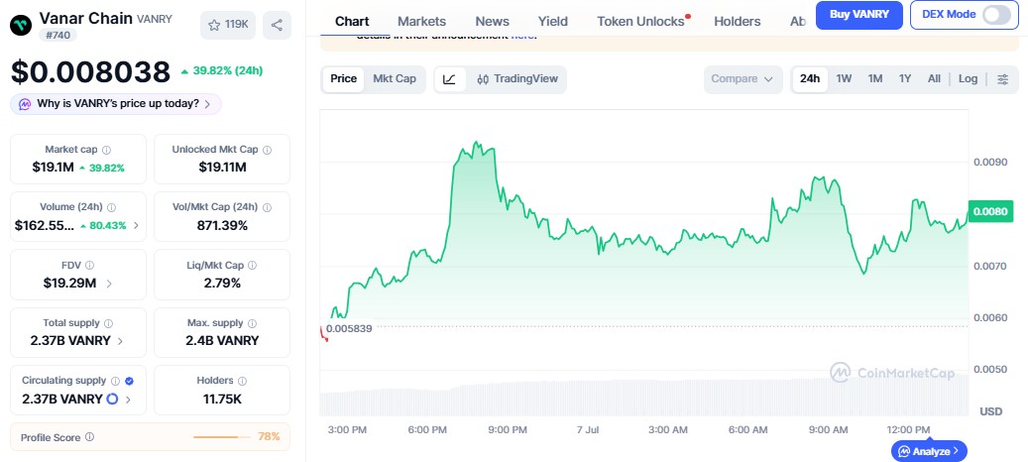
Task: Click the circulating supply progress ring icon
Action: point(112,399)
